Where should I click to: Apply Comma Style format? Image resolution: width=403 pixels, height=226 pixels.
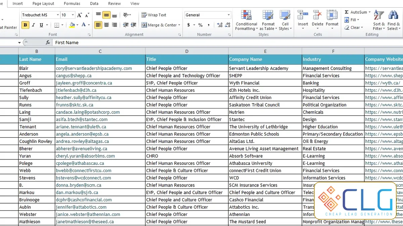pyautogui.click(x=209, y=25)
